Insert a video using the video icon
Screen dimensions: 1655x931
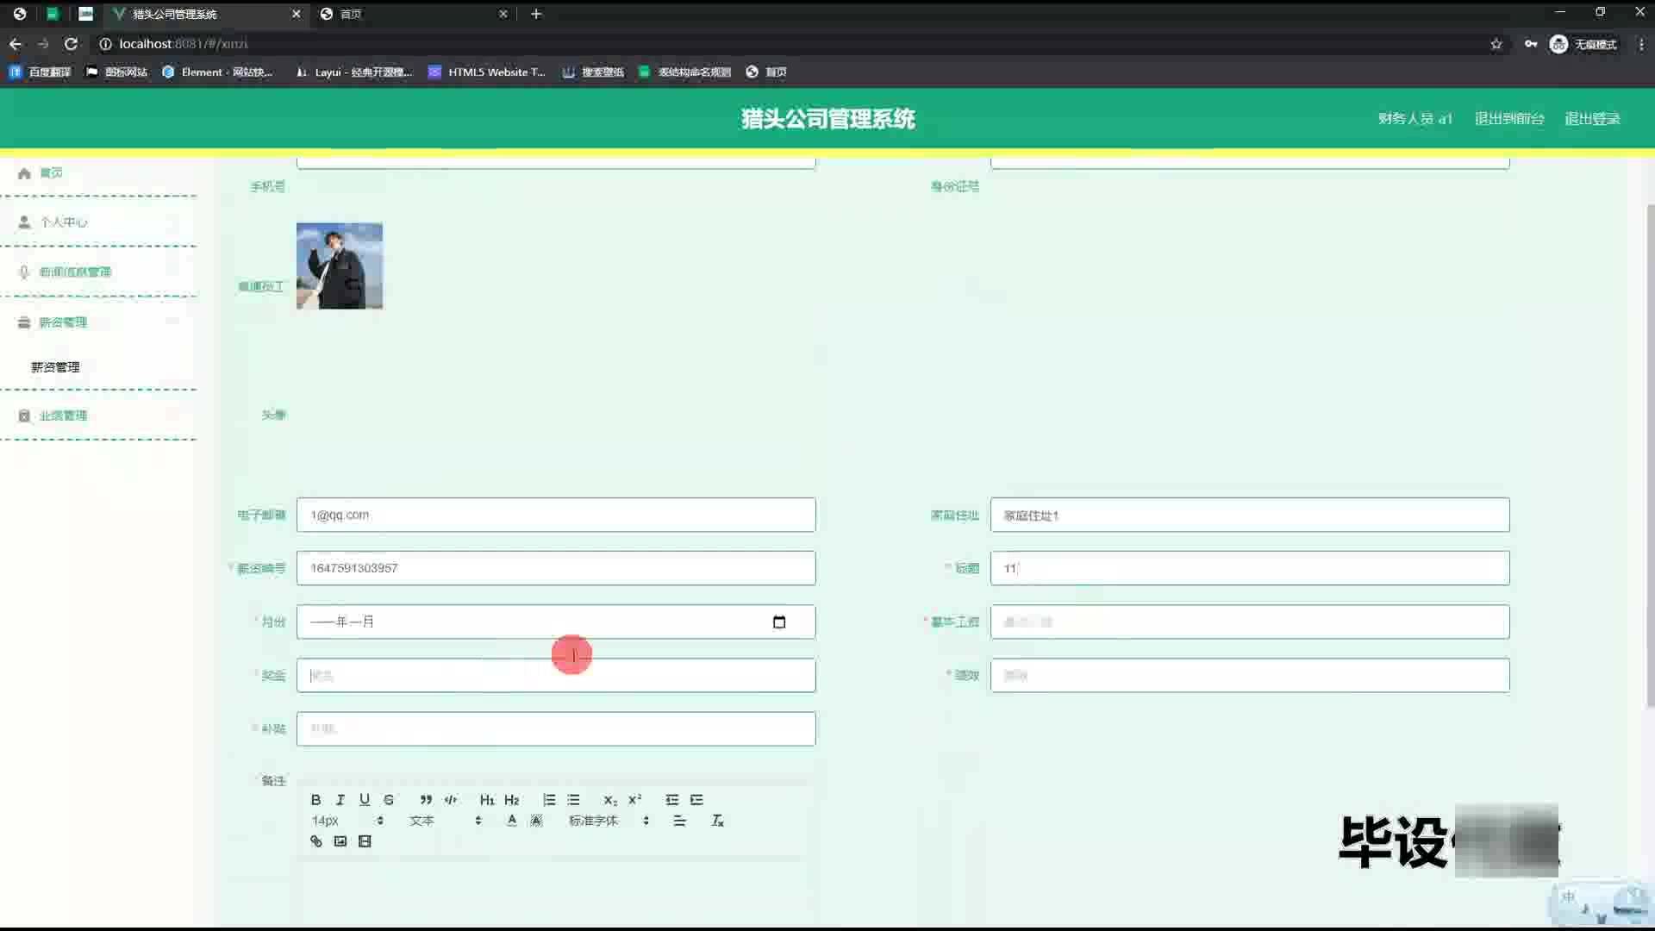coord(365,841)
